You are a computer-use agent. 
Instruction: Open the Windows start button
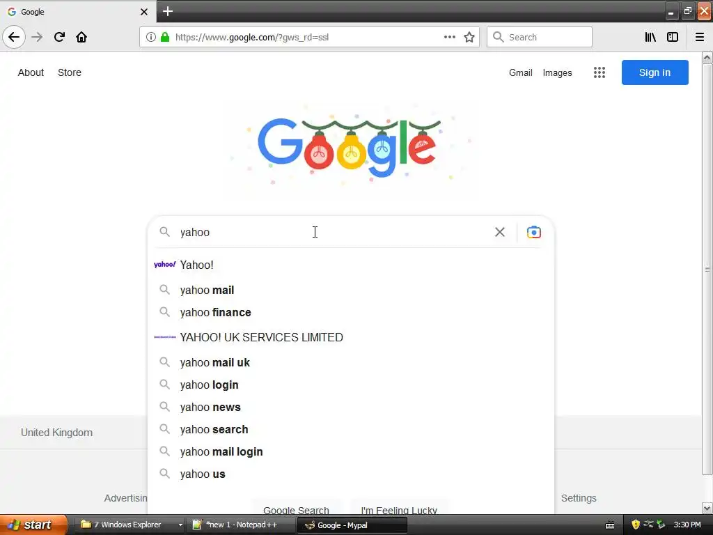(x=33, y=525)
